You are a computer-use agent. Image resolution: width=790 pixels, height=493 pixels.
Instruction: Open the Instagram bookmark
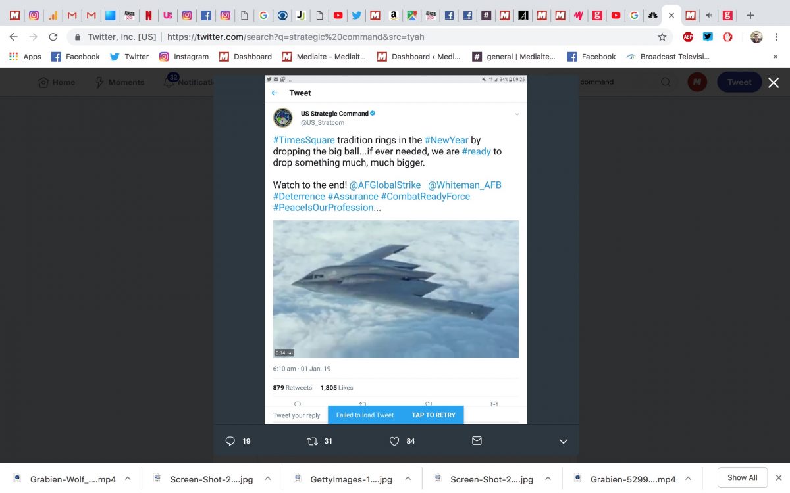coord(184,57)
